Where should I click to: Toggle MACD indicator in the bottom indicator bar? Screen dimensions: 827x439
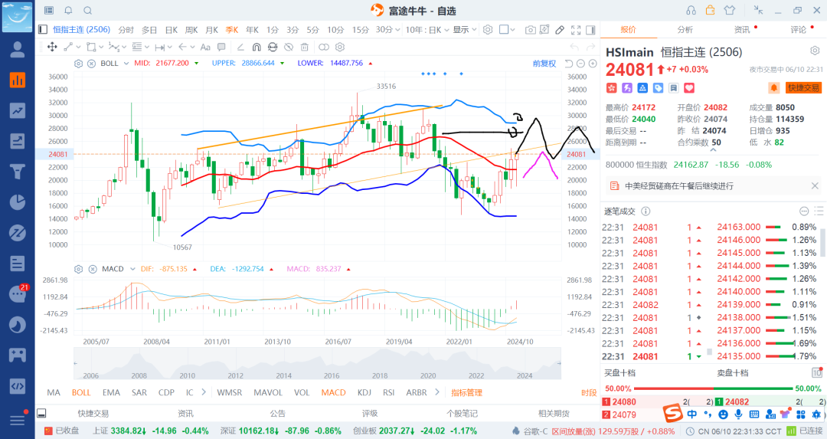tap(333, 392)
